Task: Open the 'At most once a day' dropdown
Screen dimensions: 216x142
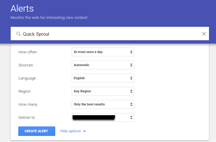Action: click(x=103, y=52)
